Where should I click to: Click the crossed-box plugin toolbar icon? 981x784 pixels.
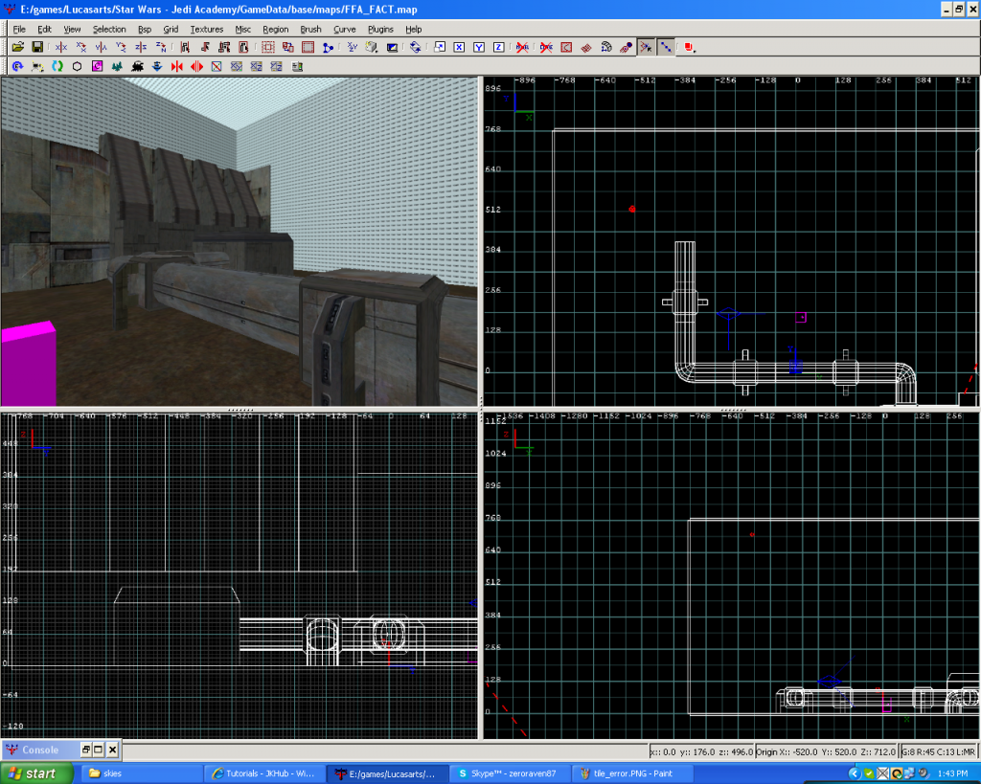pyautogui.click(x=217, y=66)
